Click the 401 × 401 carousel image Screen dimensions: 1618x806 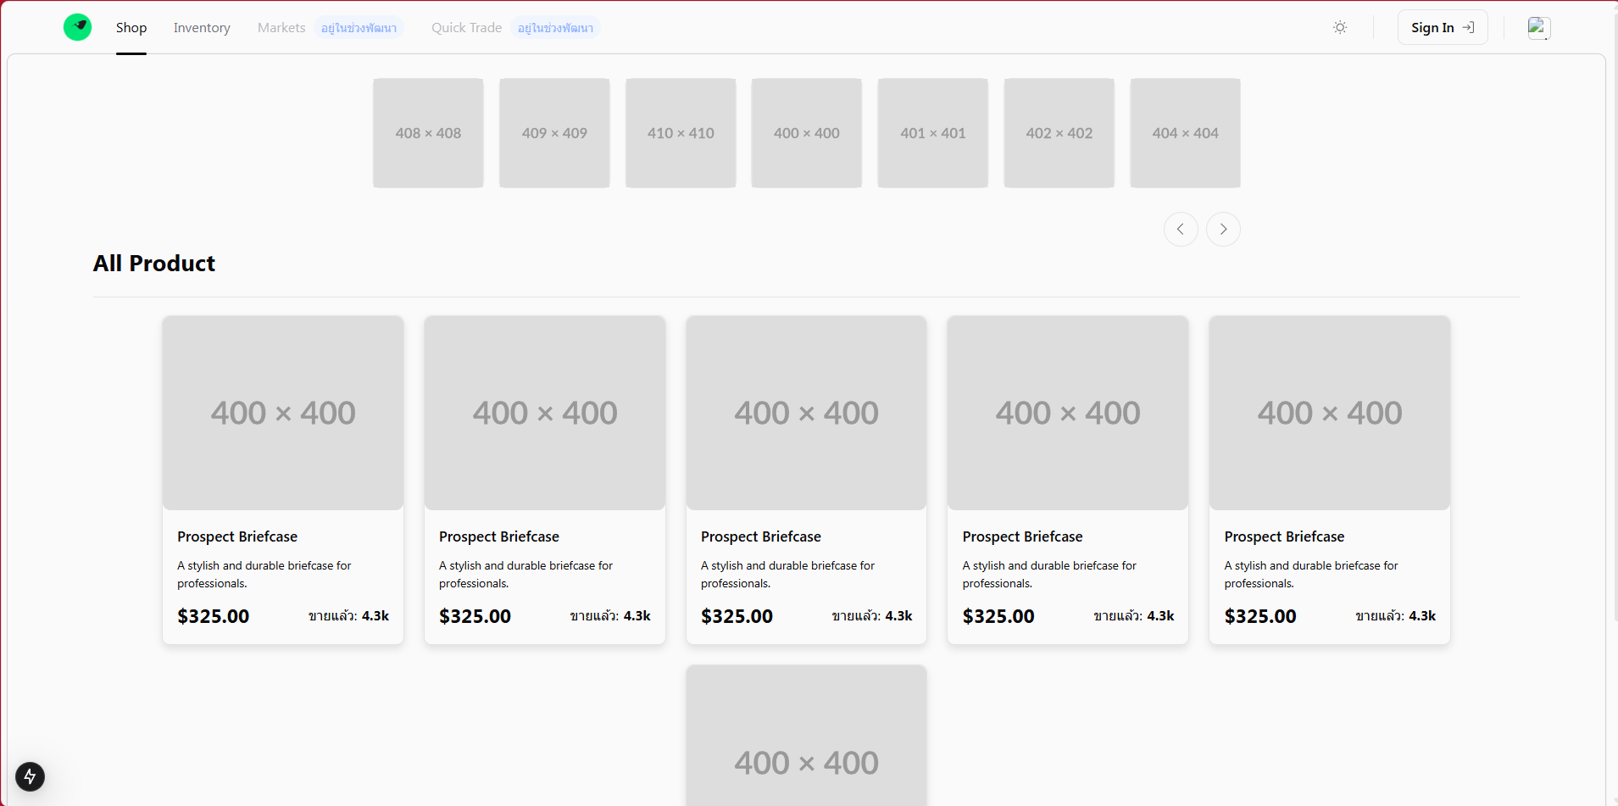pyautogui.click(x=932, y=133)
